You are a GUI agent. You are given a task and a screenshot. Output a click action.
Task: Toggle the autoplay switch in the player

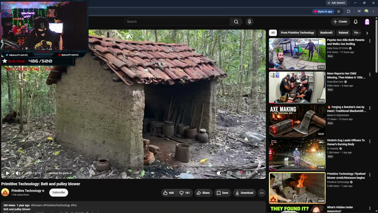point(220,173)
